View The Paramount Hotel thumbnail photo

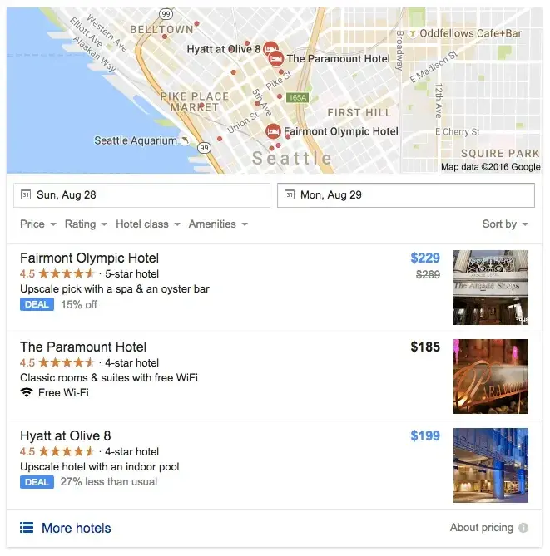click(x=490, y=376)
